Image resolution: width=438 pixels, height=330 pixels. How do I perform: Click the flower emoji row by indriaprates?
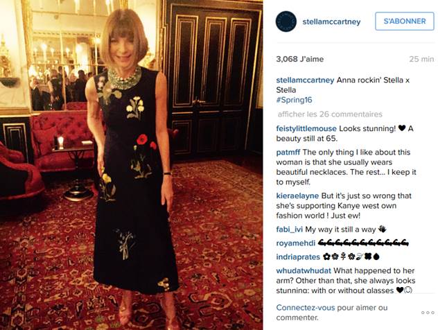[x=351, y=257]
